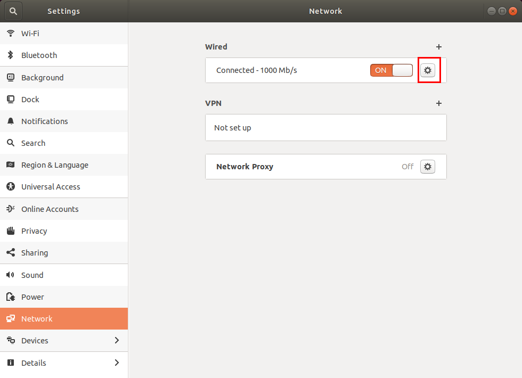
Task: Click the Network Proxy 'Off' status
Action: point(407,167)
